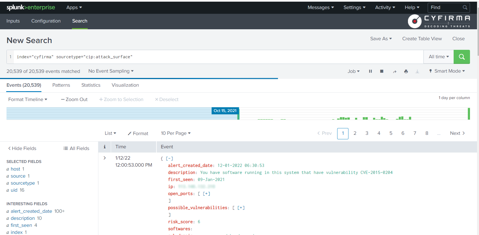The height and width of the screenshot is (235, 479).
Task: Open All Fields
Action: [76, 149]
